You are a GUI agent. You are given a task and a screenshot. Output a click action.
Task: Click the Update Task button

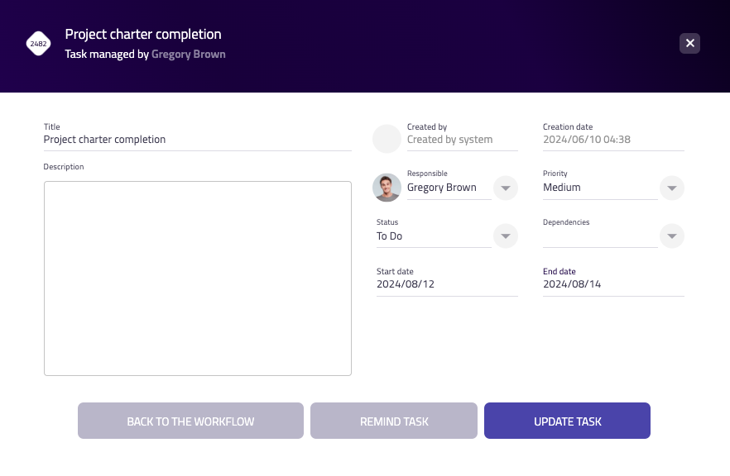click(x=567, y=421)
